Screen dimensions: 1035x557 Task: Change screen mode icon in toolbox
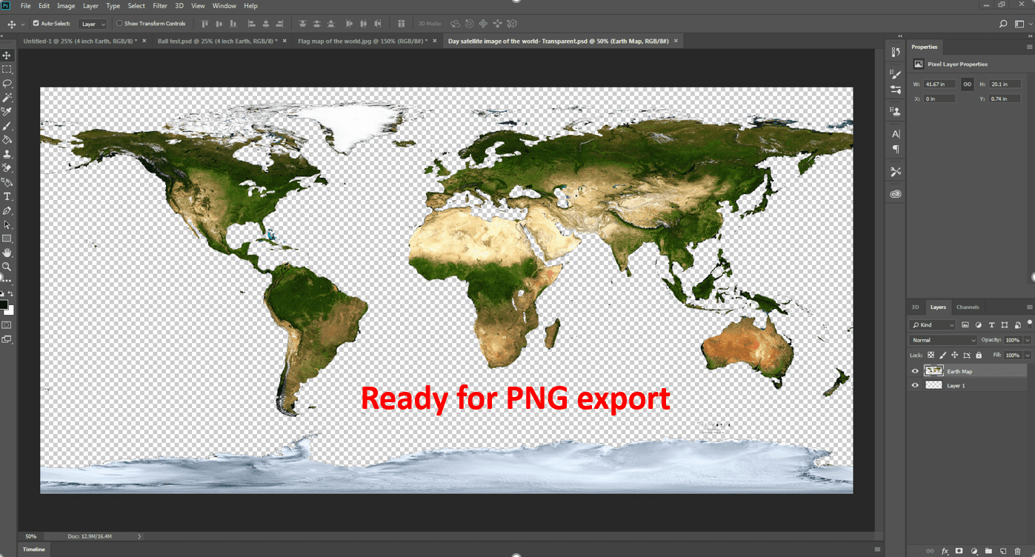[7, 339]
